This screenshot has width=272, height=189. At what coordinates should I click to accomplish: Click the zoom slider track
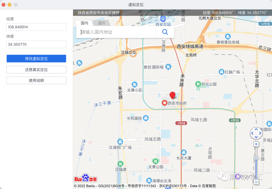pyautogui.click(x=256, y=163)
